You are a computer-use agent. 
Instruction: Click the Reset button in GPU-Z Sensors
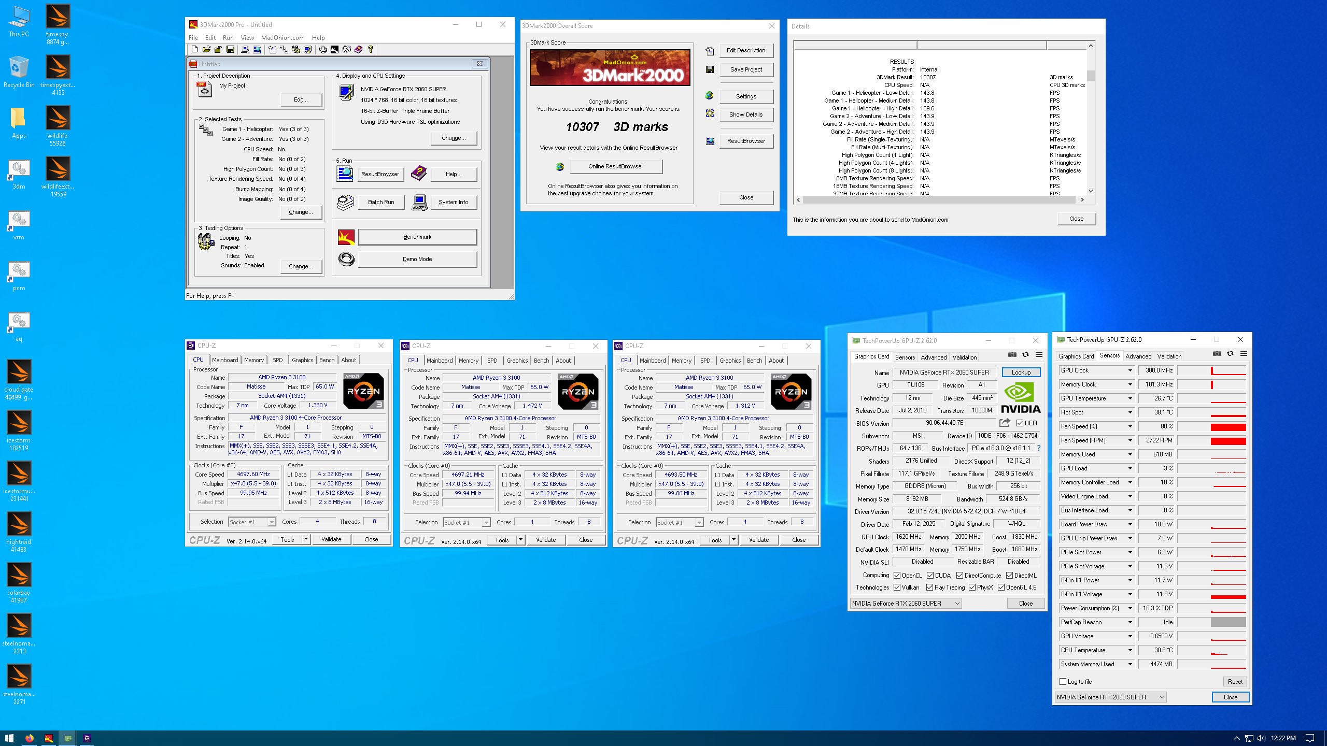1235,682
